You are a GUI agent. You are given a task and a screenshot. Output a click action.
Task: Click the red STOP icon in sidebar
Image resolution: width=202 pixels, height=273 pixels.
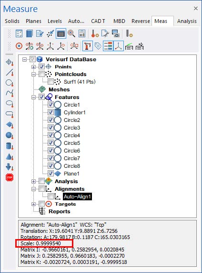[x=10, y=177]
